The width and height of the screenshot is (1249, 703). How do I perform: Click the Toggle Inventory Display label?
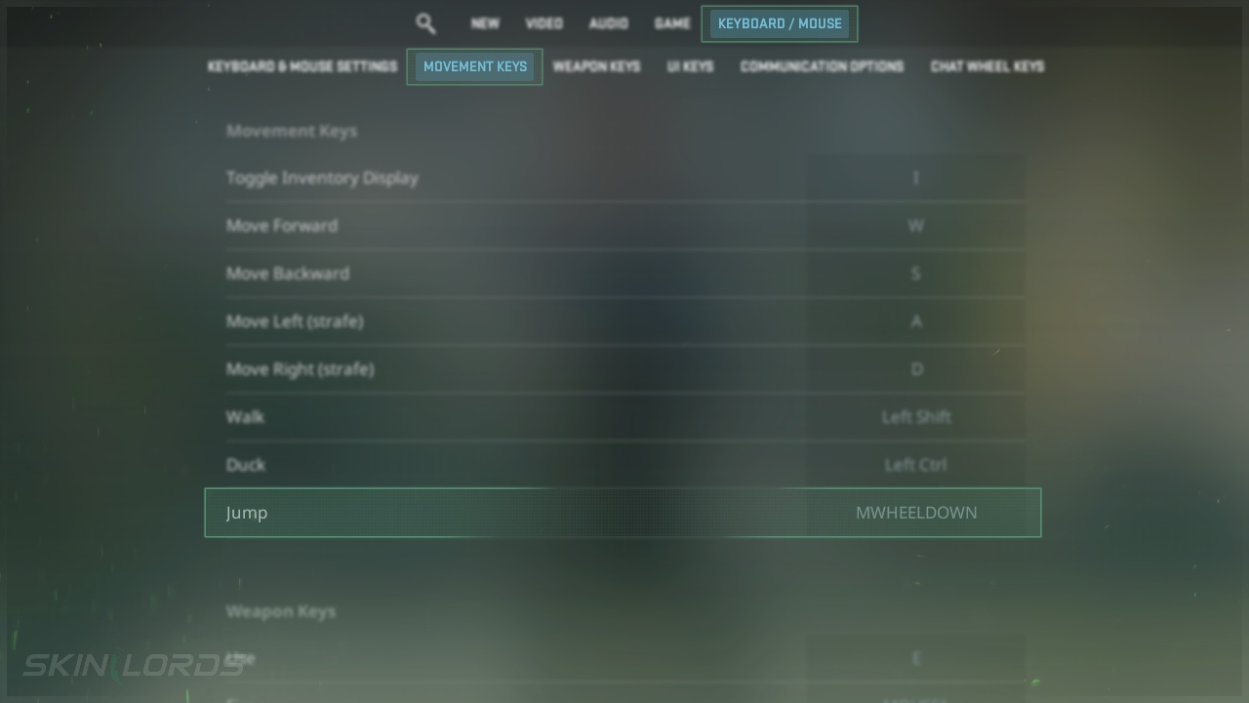(322, 178)
